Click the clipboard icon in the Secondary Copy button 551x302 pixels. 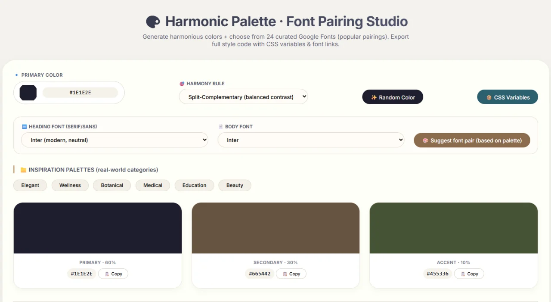[x=285, y=274]
